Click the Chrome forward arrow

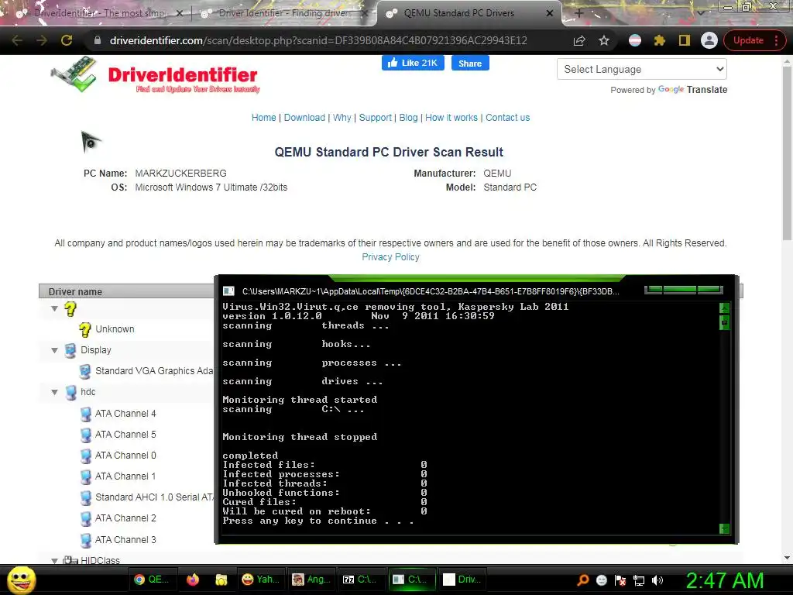[x=42, y=40]
